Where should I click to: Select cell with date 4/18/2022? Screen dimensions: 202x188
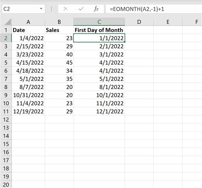28,71
